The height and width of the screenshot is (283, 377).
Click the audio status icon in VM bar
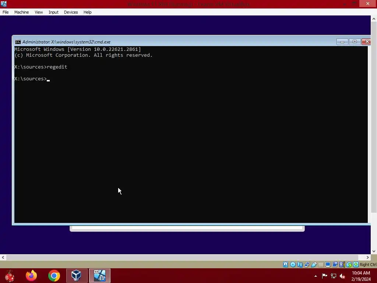tap(300, 265)
